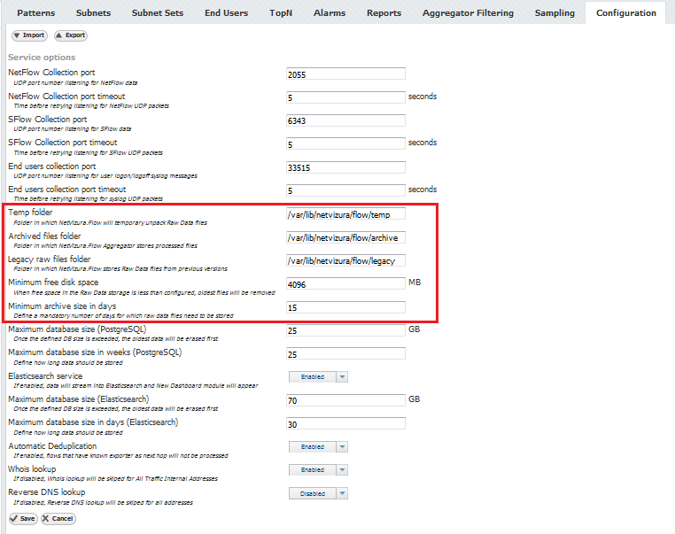Open the Elasticsearch service dropdown

(319, 376)
